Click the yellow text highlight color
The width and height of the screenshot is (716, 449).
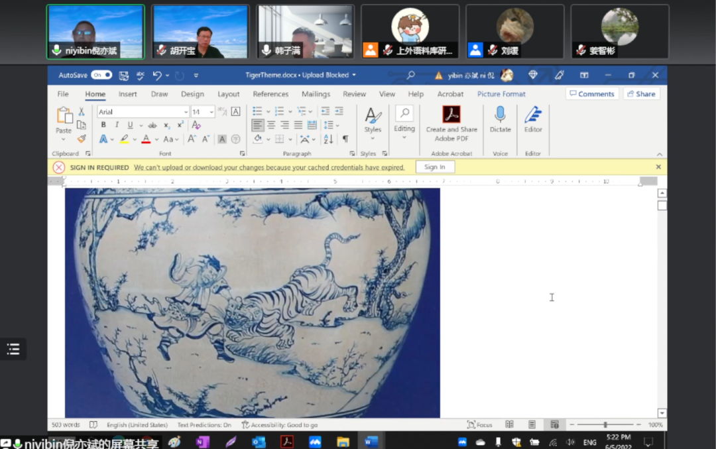click(124, 139)
